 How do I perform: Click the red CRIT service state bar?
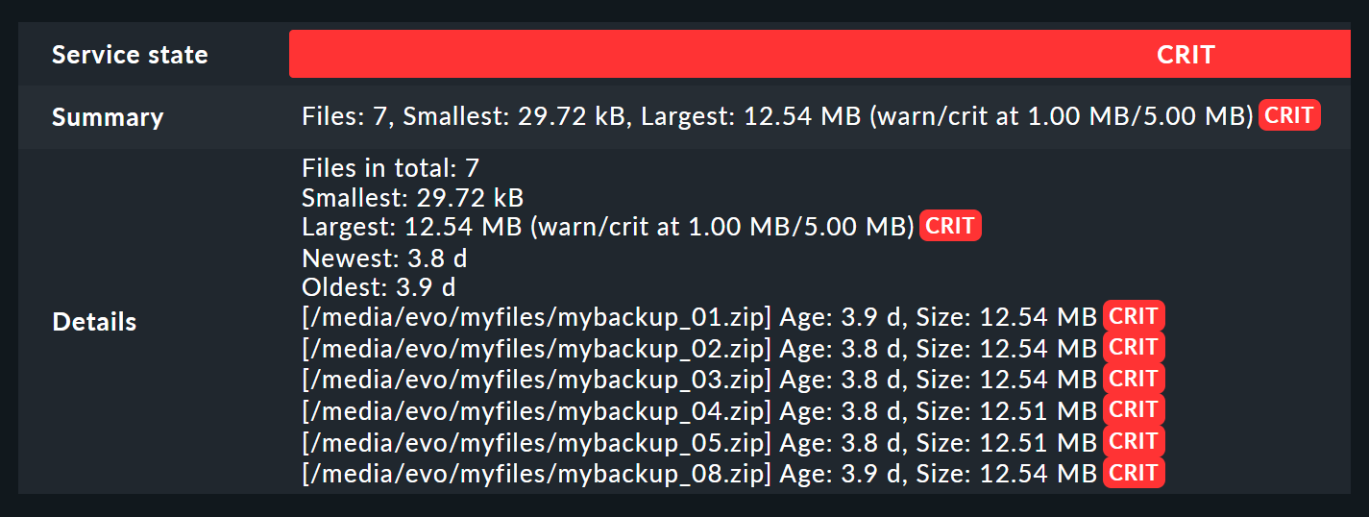click(x=819, y=54)
